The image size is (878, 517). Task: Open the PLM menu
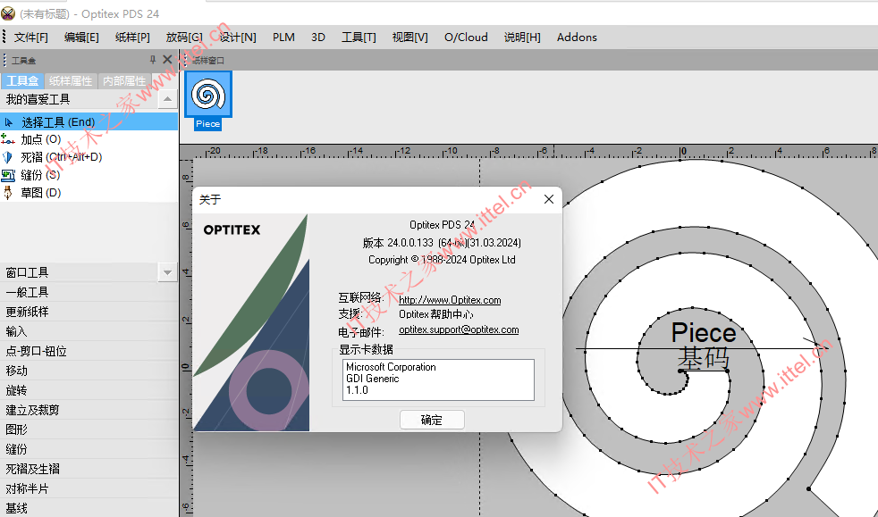pos(284,38)
